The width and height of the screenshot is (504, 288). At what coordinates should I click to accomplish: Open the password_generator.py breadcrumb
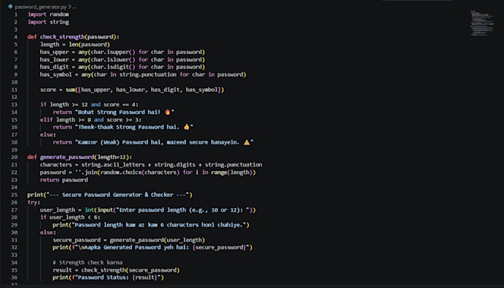pos(41,7)
